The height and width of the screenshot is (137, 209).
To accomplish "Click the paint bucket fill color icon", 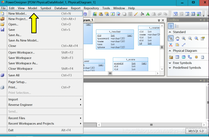I will pyautogui.click(x=142, y=14).
